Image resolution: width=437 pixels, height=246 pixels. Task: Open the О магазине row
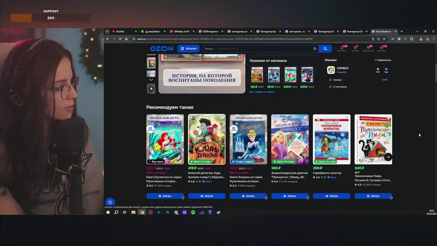point(358,87)
